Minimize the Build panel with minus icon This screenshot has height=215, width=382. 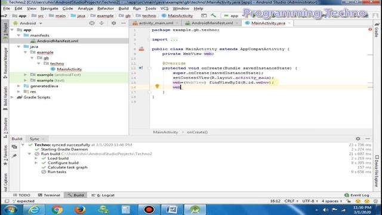(368, 139)
